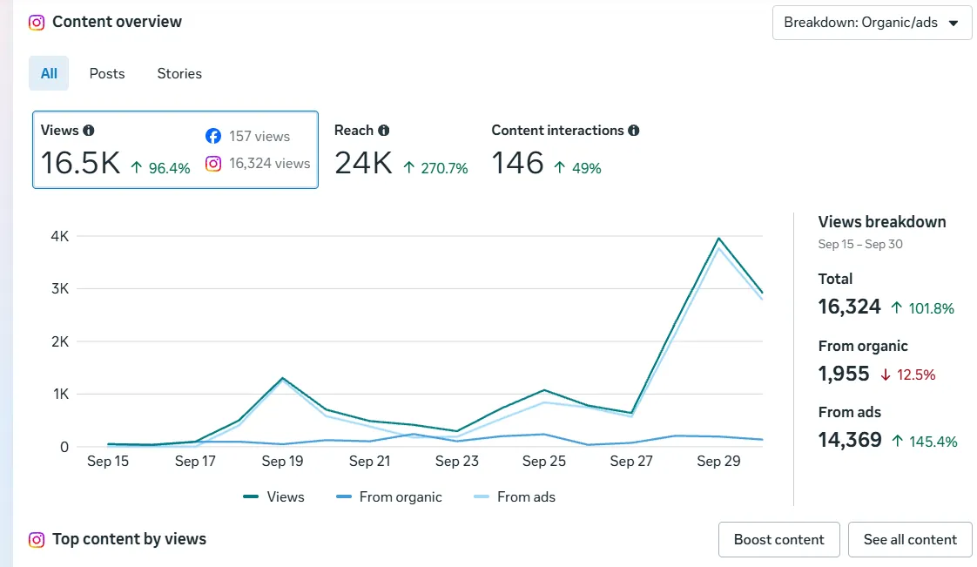Click the Total value 16,324

point(849,307)
